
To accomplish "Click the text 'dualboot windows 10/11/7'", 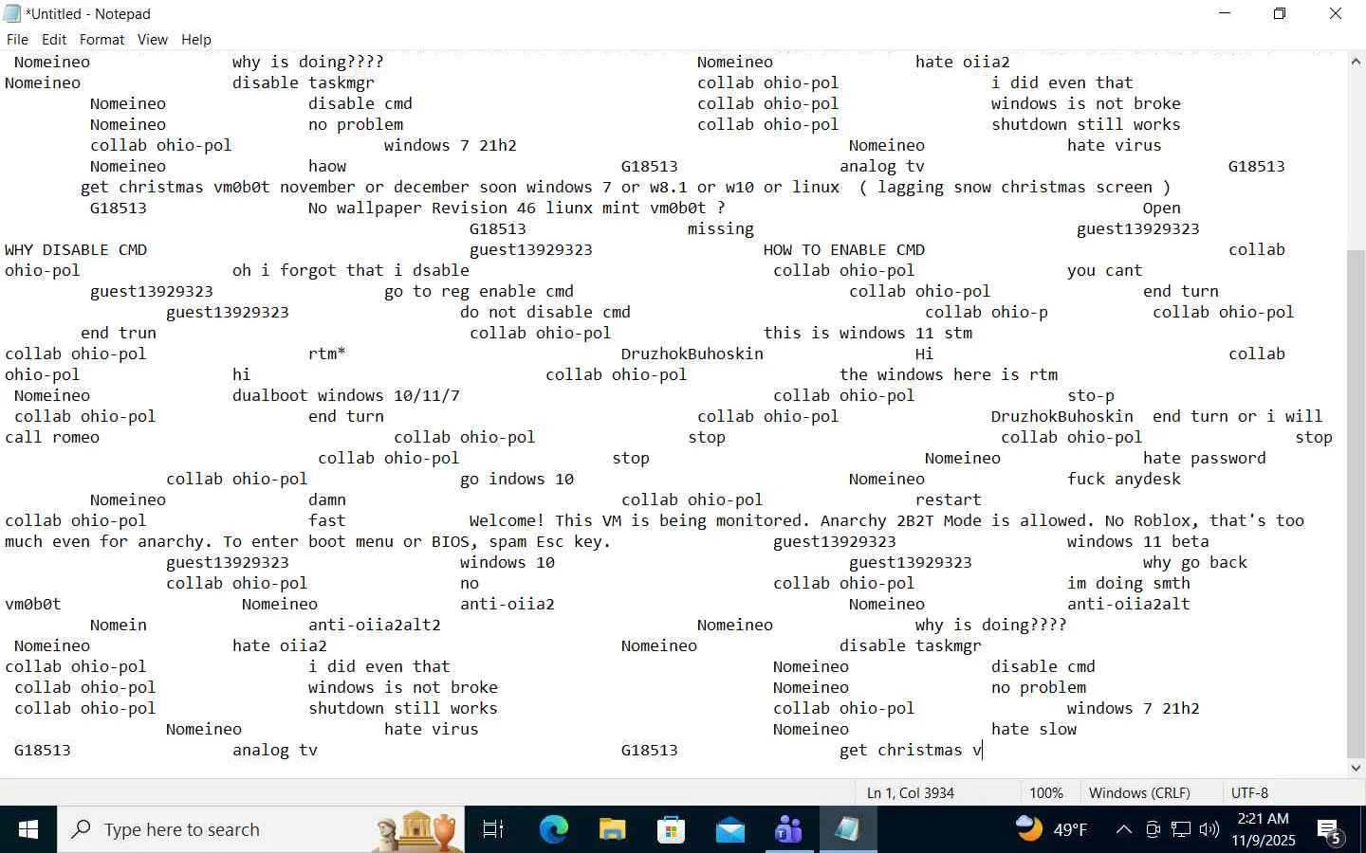I will pos(346,396).
